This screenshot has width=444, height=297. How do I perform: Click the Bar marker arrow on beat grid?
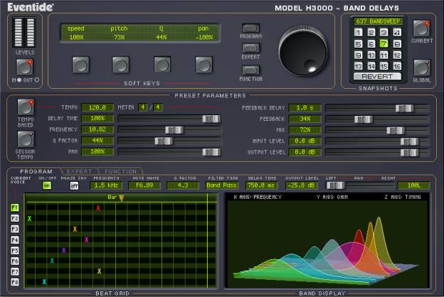click(122, 198)
